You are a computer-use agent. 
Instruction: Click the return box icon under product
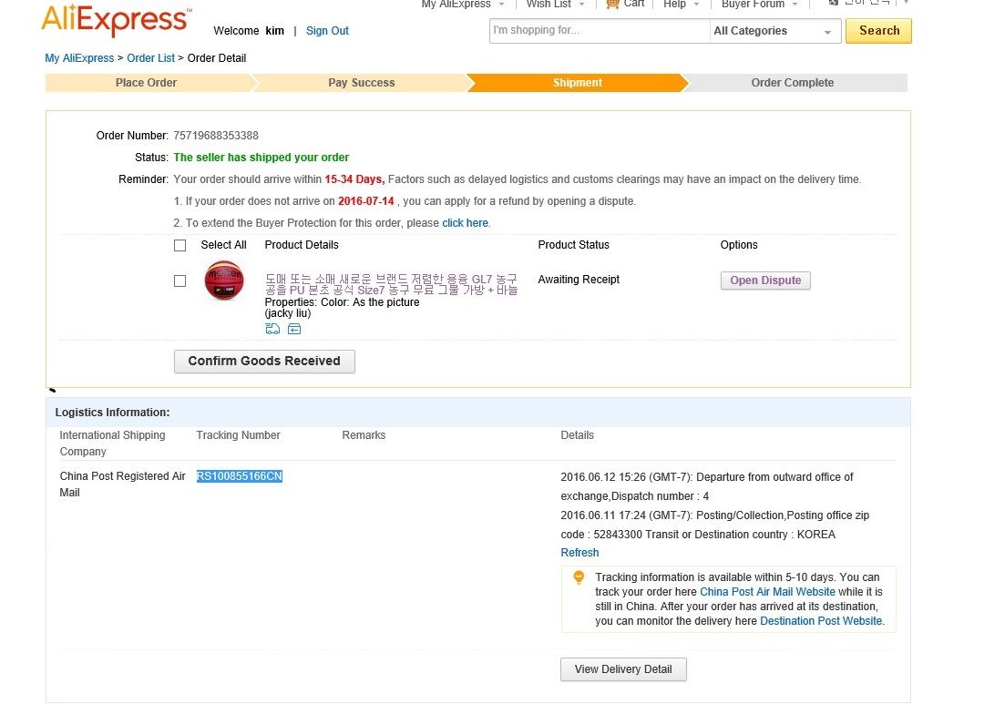(294, 329)
